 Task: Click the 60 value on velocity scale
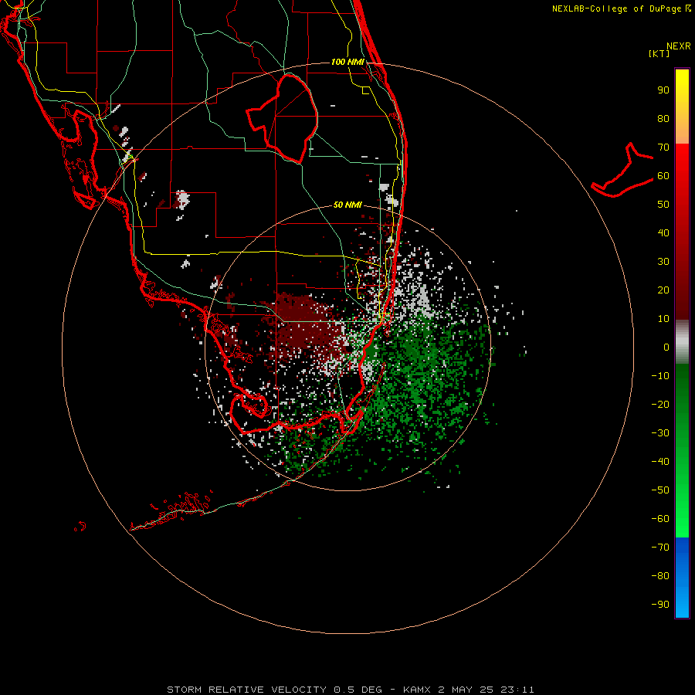pos(663,176)
